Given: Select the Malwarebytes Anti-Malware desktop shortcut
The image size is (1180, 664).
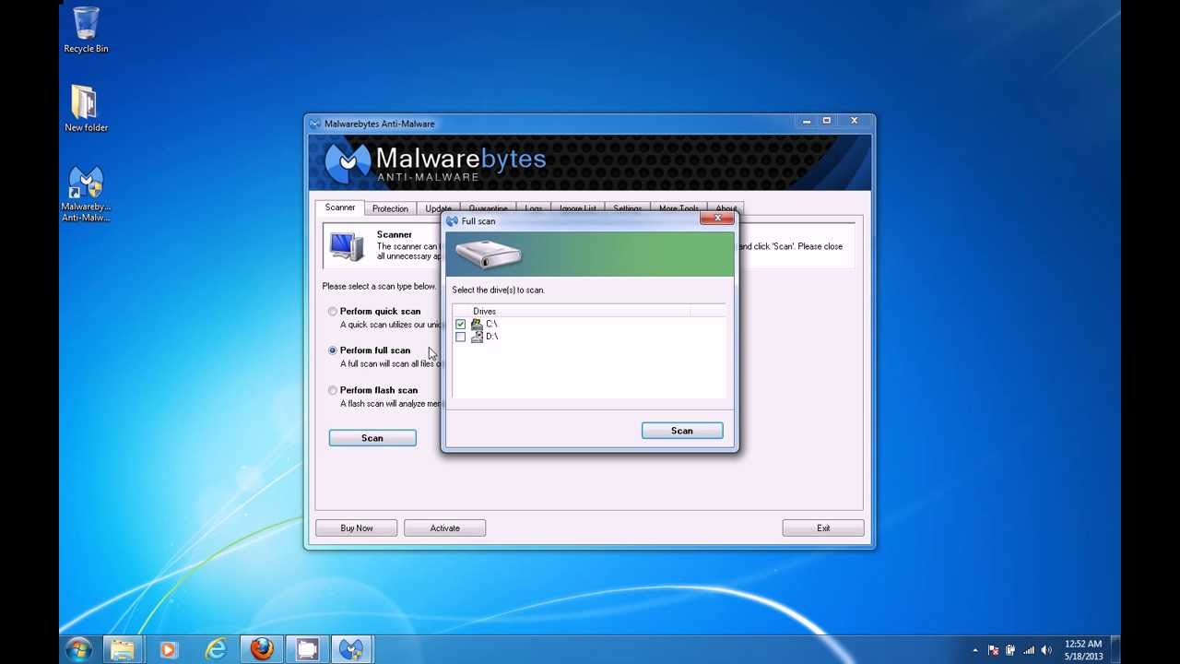Looking at the screenshot, I should click(x=86, y=195).
